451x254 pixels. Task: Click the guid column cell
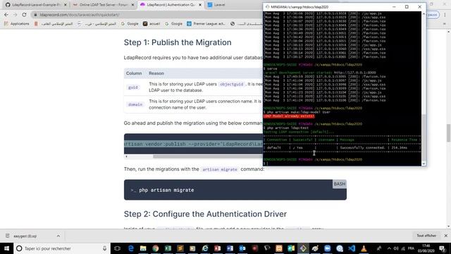(133, 87)
